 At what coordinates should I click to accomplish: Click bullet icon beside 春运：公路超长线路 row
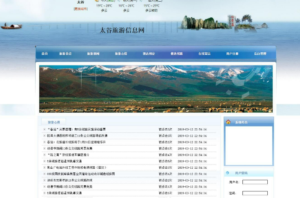tap(44, 142)
